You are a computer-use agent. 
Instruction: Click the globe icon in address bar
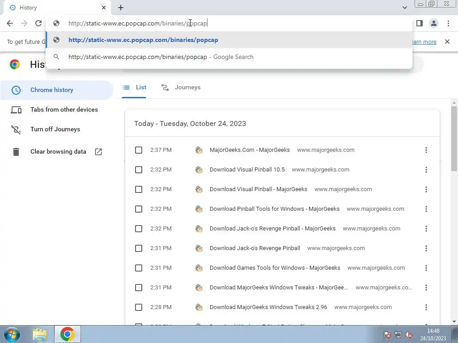pyautogui.click(x=56, y=23)
